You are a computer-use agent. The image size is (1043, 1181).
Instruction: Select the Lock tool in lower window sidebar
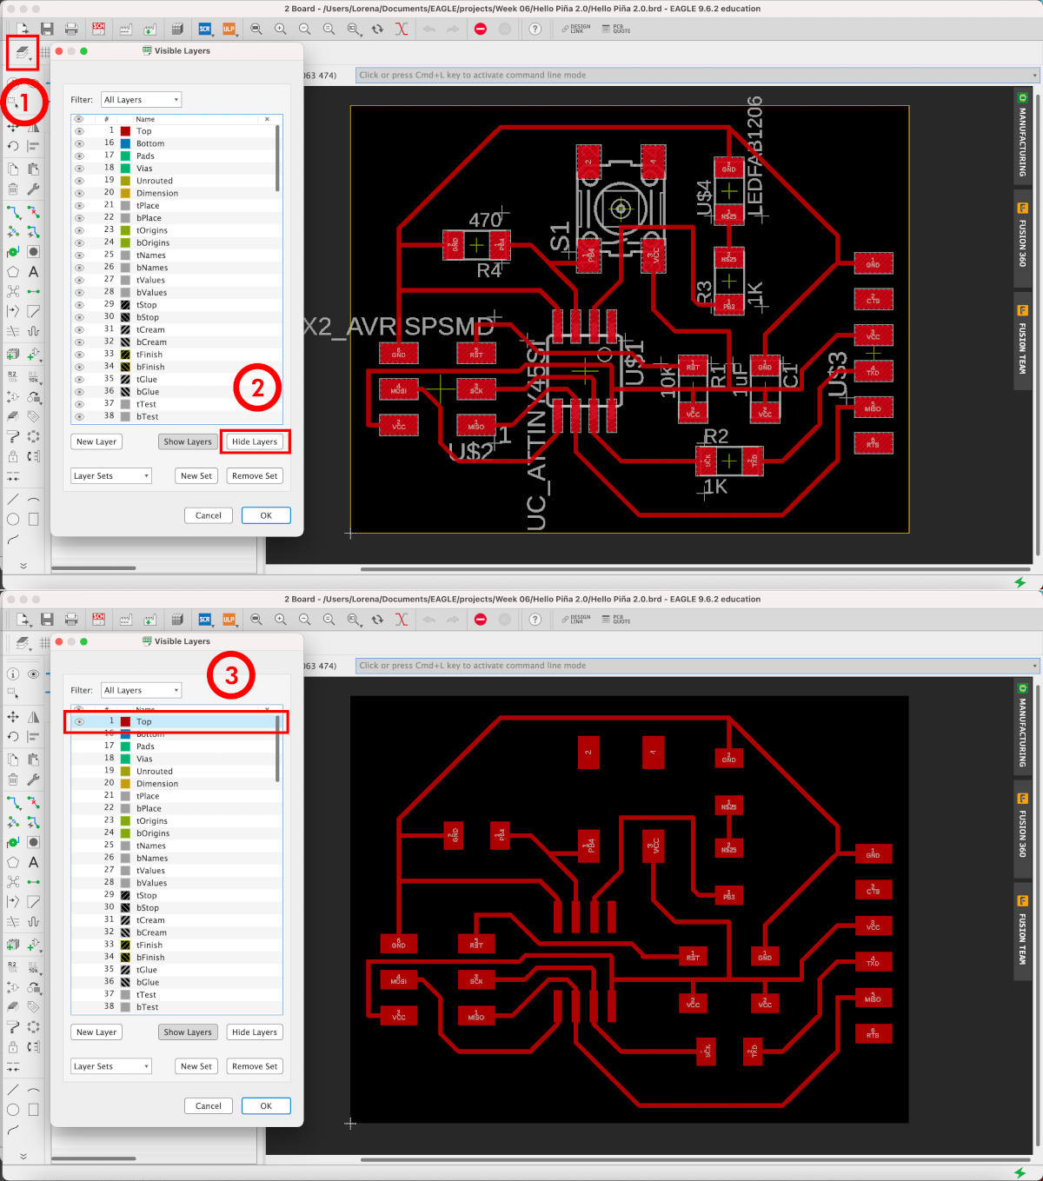tap(13, 1047)
